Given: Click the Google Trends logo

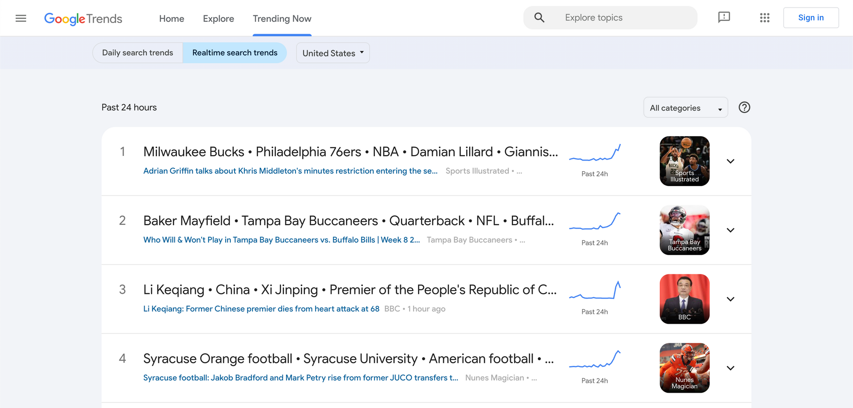Looking at the screenshot, I should (83, 19).
